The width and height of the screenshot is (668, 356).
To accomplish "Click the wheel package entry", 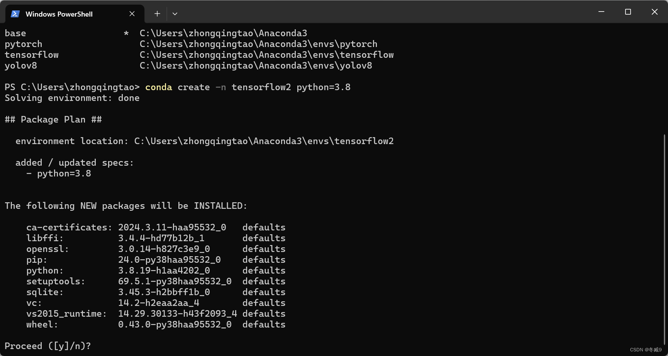I will pyautogui.click(x=42, y=324).
